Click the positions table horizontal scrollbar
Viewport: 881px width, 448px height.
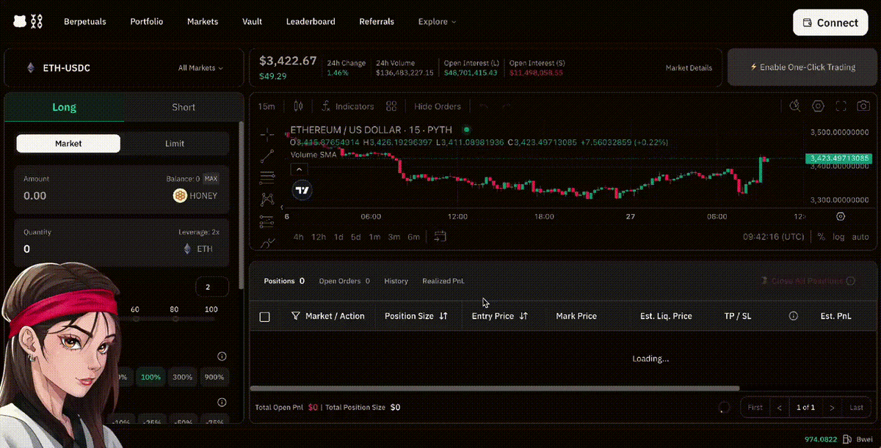(495, 388)
